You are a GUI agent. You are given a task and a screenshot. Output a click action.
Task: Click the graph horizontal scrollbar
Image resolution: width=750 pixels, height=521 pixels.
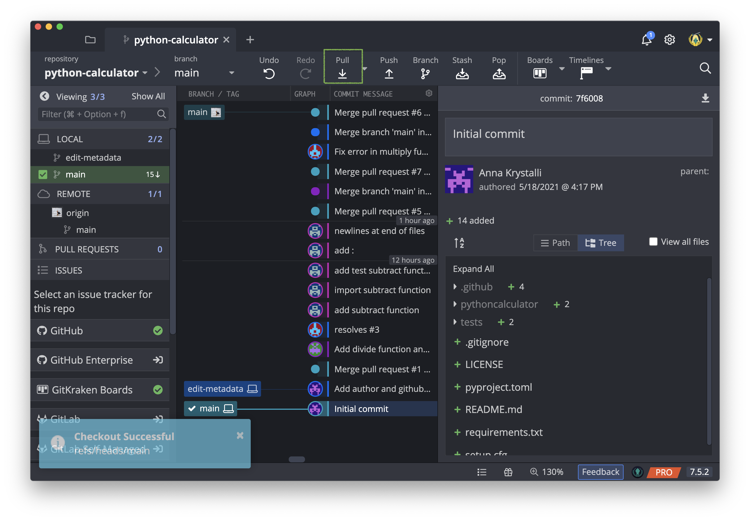point(296,459)
